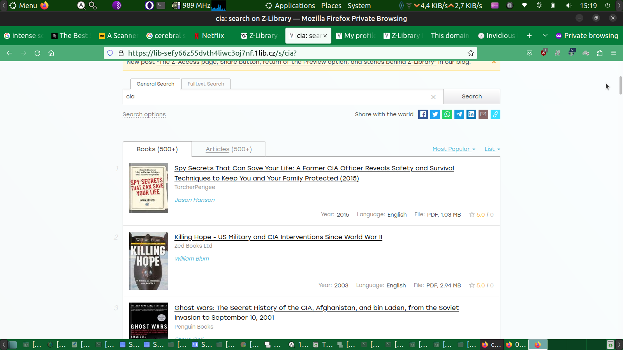Copy link using the chain icon
The height and width of the screenshot is (350, 623).
(x=495, y=114)
